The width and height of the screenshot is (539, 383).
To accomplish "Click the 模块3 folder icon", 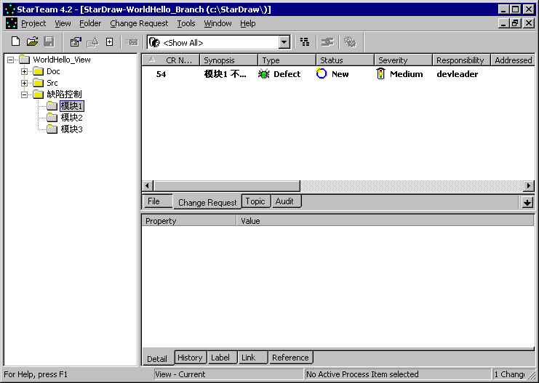I will coord(52,129).
